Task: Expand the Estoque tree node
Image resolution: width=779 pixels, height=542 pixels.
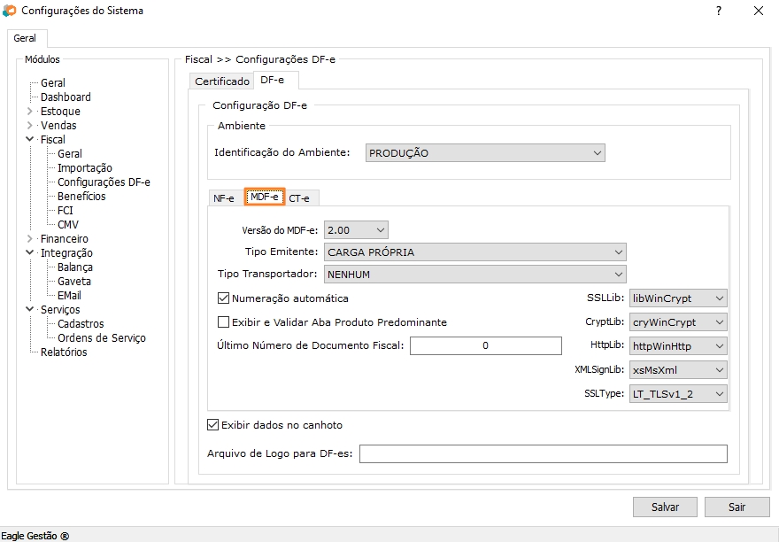Action: click(x=30, y=112)
